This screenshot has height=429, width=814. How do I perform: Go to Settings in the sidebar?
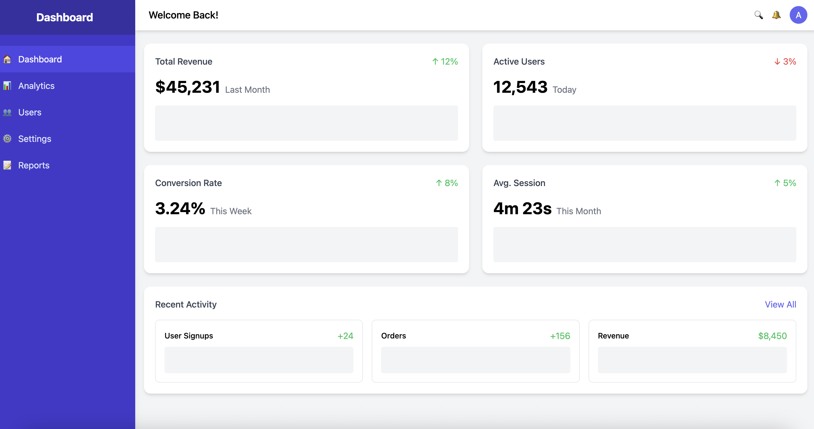(x=35, y=139)
